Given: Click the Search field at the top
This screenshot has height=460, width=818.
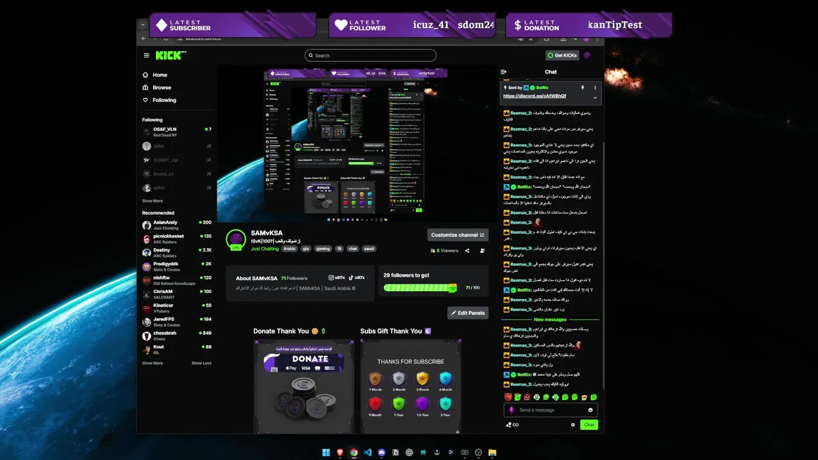Looking at the screenshot, I should click(x=371, y=56).
